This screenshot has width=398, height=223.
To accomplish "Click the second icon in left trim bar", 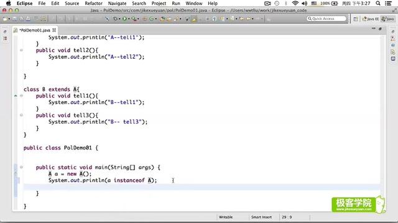I will 6,38.
